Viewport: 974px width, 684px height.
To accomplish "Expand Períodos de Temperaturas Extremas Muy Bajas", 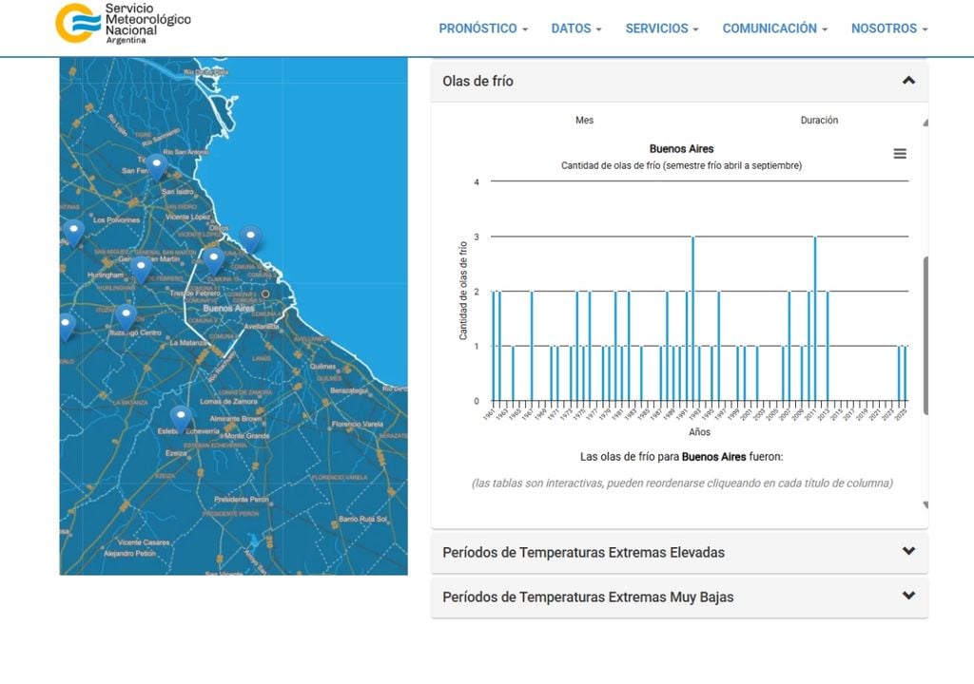I will click(x=679, y=597).
